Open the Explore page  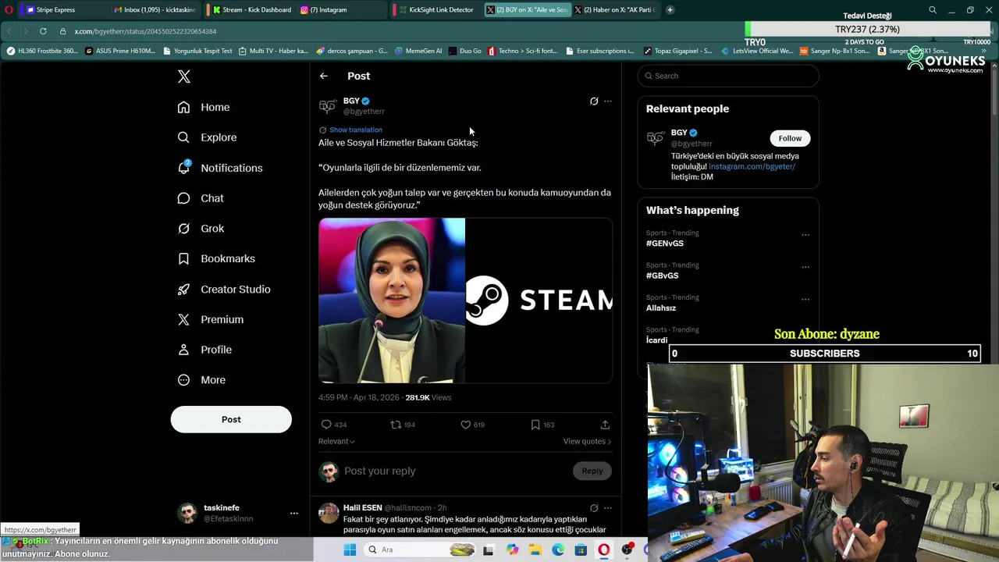pos(206,137)
